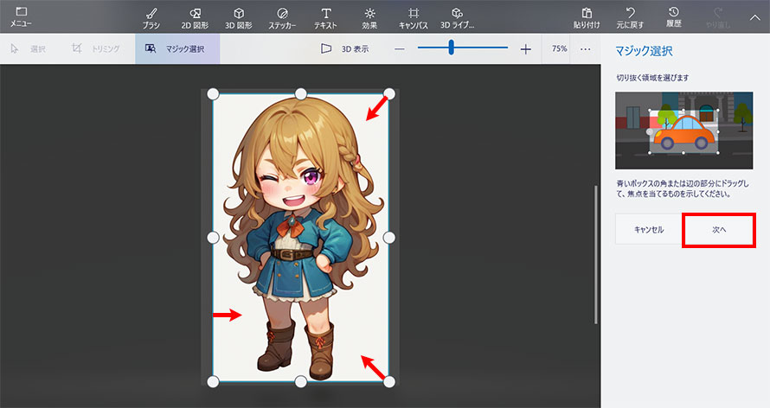Screen dimensions: 770x408
Task: Click the 元に戻す undo icon
Action: pyautogui.click(x=631, y=12)
